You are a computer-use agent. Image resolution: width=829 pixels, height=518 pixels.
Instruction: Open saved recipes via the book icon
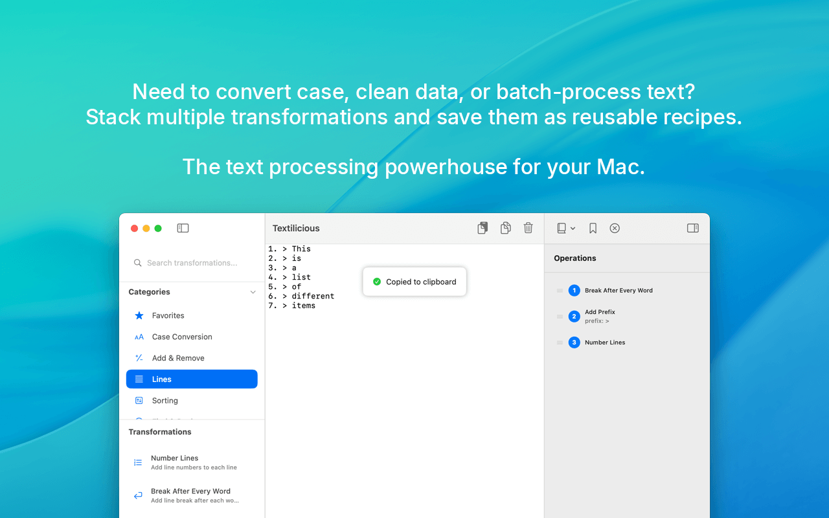pos(560,228)
